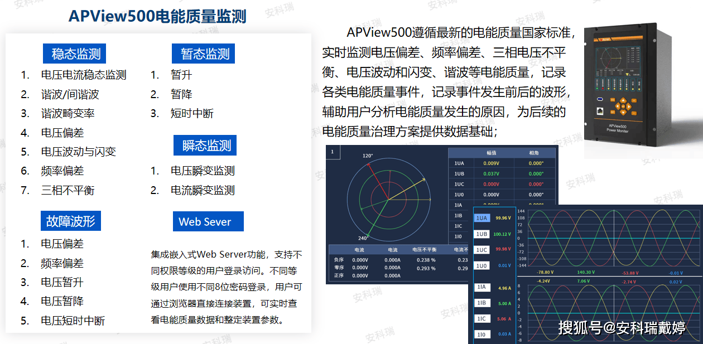Click the 99.96 V reading beside 1UA
The image size is (703, 344).
(503, 218)
